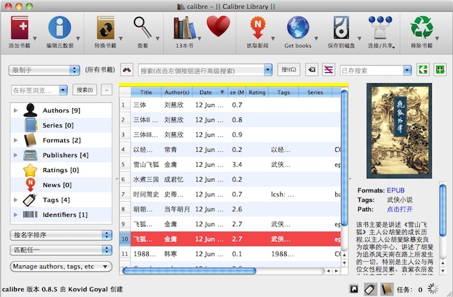Open the match any dropdown
Viewport: 453px width, 297px height.
pos(62,250)
